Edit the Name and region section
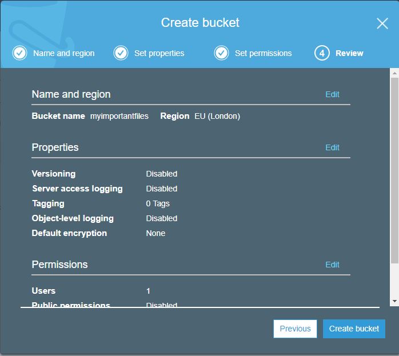This screenshot has height=356, width=399. 332,94
